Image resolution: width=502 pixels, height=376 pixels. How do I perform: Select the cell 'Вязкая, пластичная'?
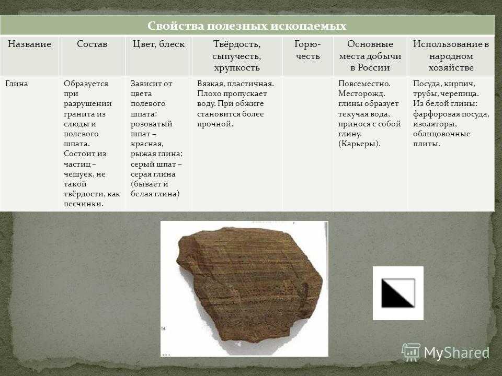(237, 144)
